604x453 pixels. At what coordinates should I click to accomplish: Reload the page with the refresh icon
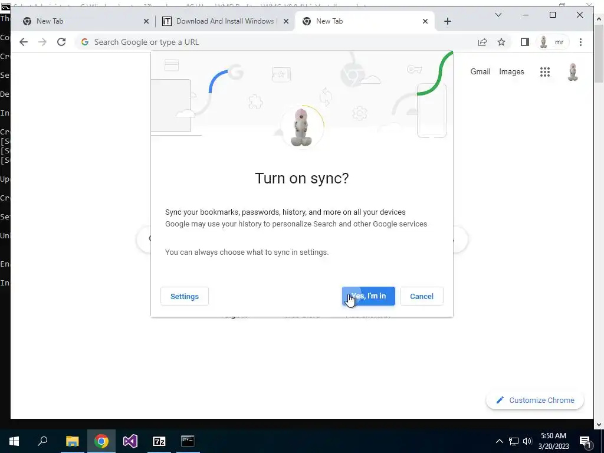coord(61,42)
